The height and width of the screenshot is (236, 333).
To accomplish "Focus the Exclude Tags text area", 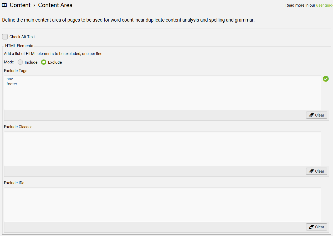I will coord(162,93).
